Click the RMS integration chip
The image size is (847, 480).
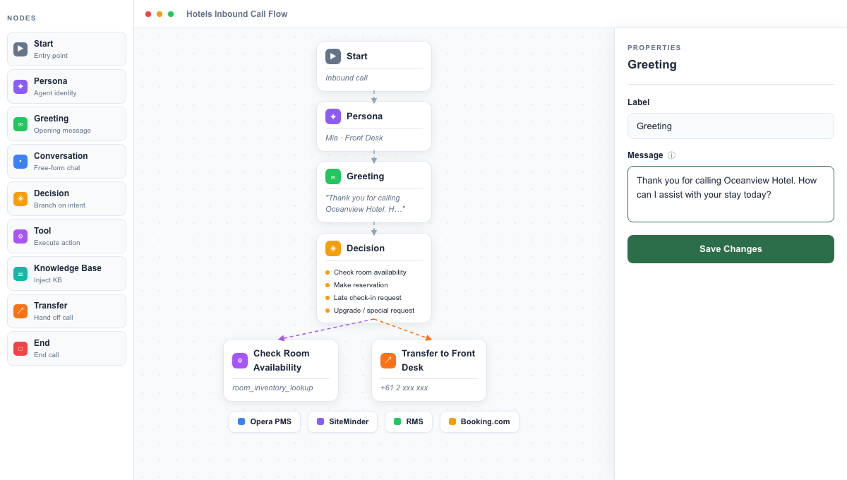coord(408,421)
